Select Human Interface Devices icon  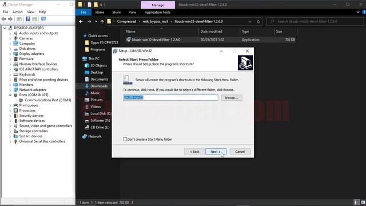point(15,64)
